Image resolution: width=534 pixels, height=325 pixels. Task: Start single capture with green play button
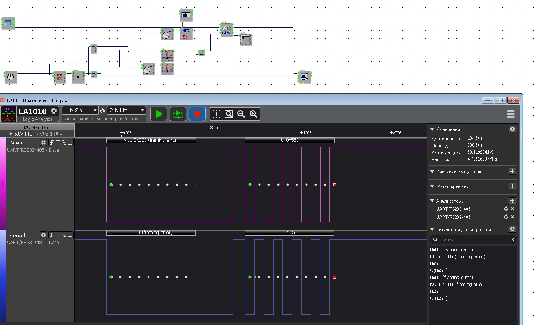point(159,114)
